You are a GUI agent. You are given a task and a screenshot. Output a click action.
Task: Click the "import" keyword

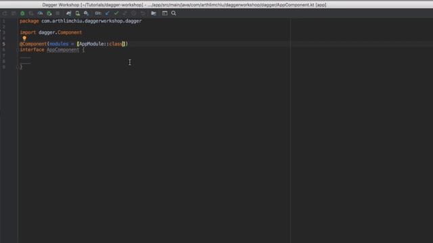tap(28, 32)
